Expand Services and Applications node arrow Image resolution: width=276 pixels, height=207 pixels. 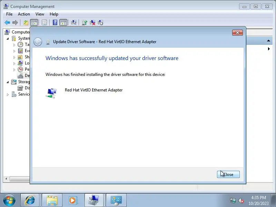tap(8, 95)
